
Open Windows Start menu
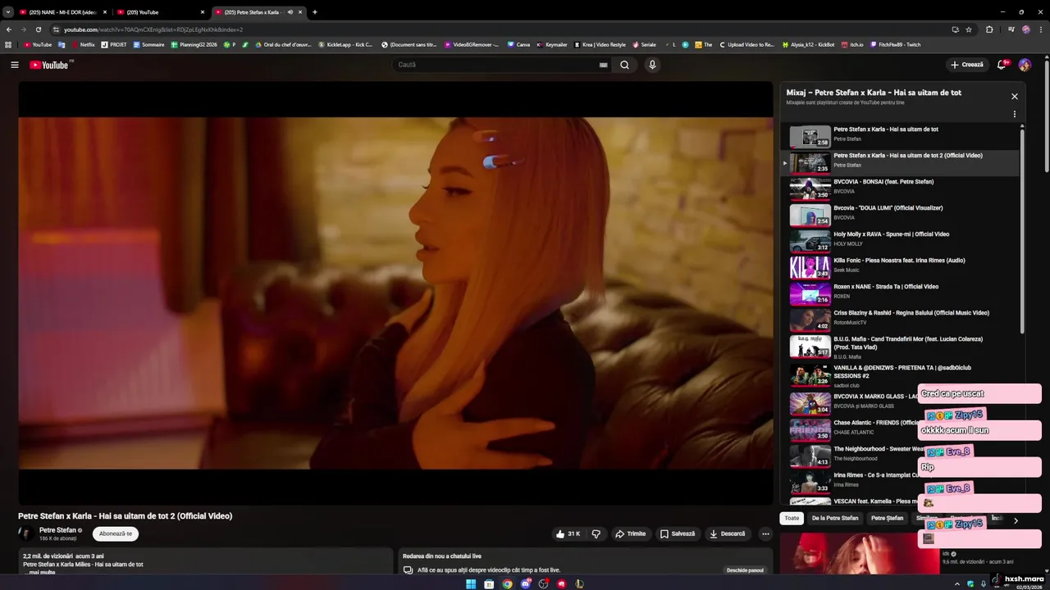pyautogui.click(x=471, y=583)
